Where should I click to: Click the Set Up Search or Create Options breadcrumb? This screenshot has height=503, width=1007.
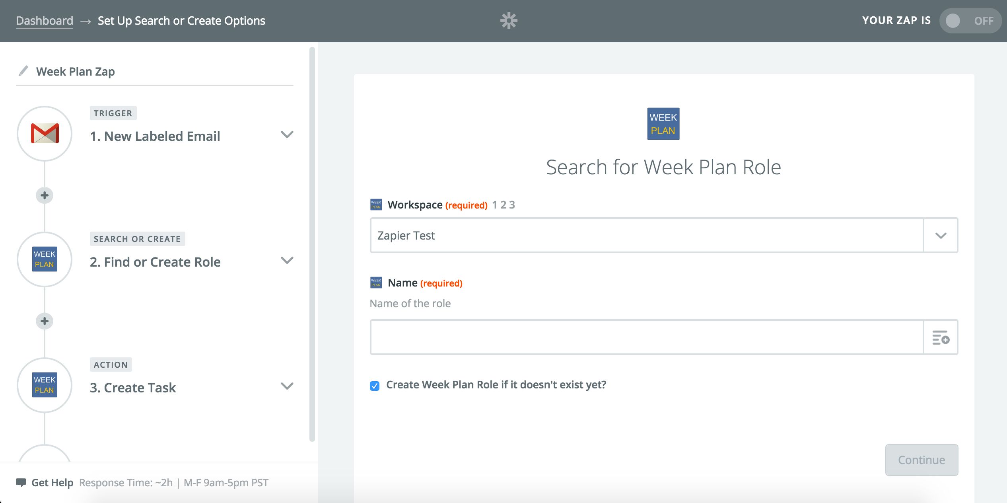coord(181,21)
